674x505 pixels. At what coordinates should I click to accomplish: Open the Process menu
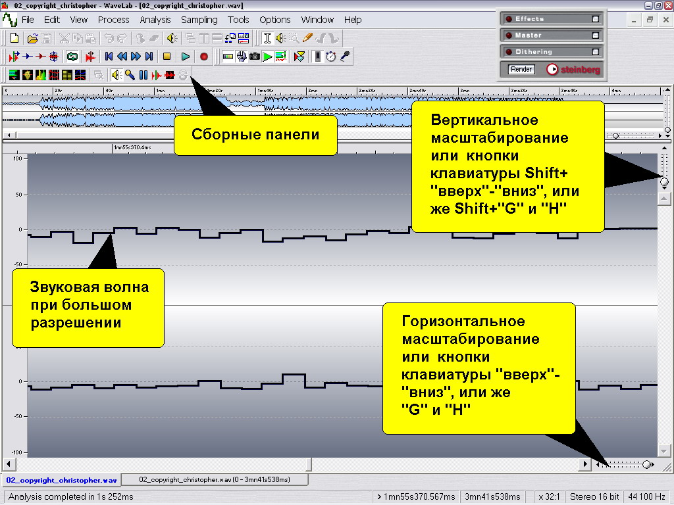click(x=113, y=20)
